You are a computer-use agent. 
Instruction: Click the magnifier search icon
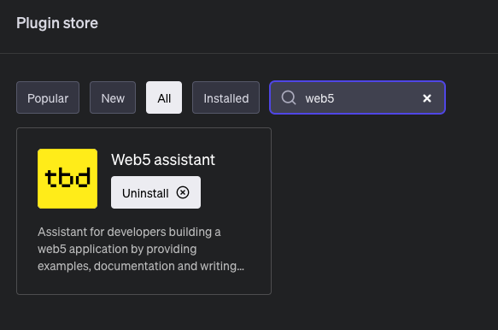point(289,97)
